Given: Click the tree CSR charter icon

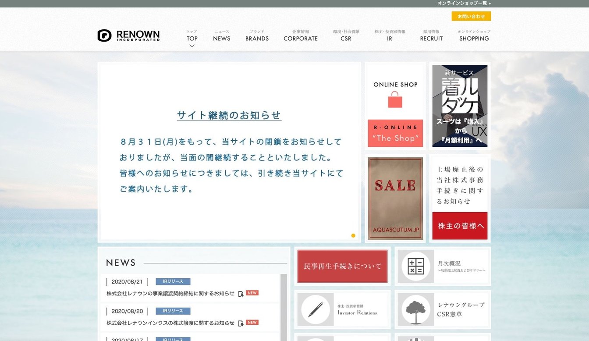Looking at the screenshot, I should (415, 309).
